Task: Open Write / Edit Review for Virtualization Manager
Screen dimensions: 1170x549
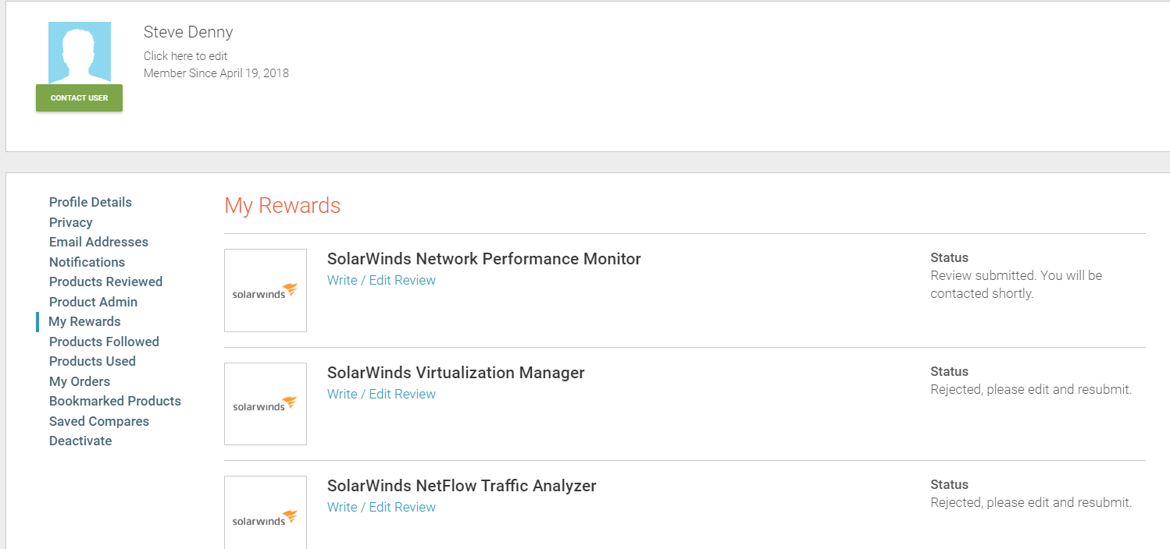Action: [381, 394]
